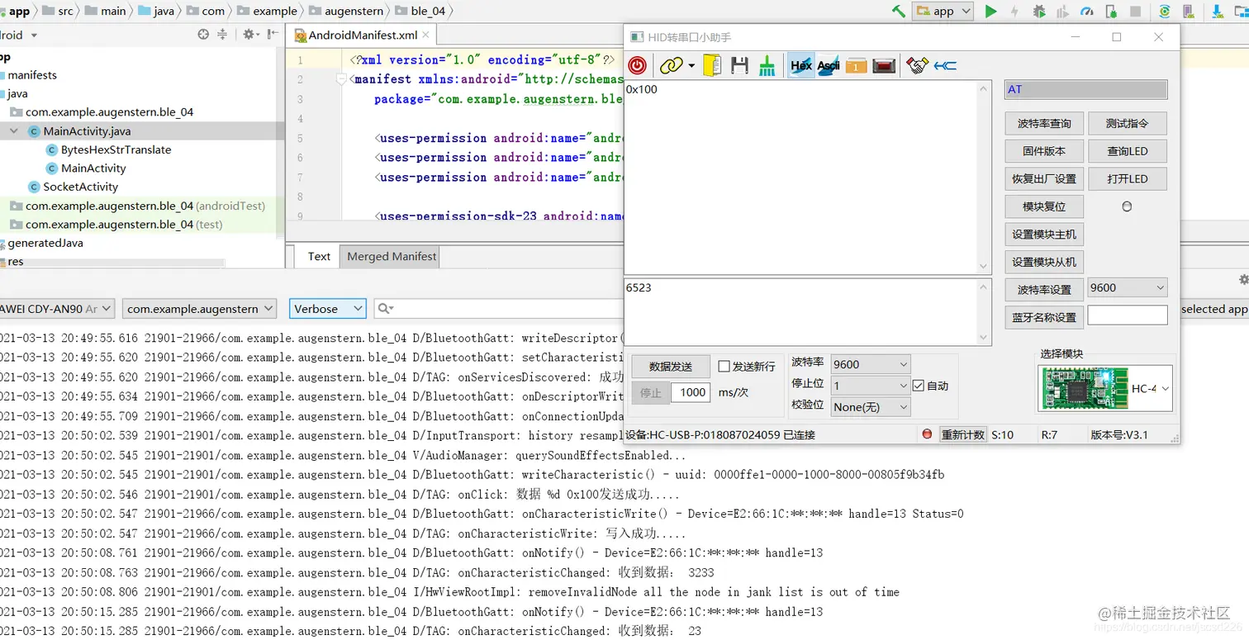Switch to the Merged Manifest tab

point(392,256)
